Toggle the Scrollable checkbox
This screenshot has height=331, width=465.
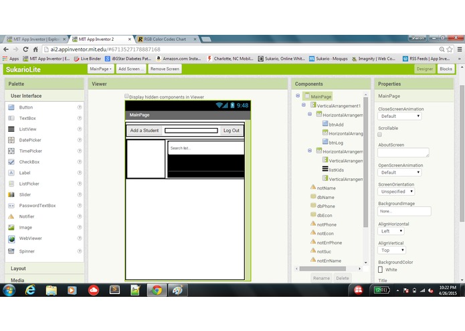[x=379, y=135]
